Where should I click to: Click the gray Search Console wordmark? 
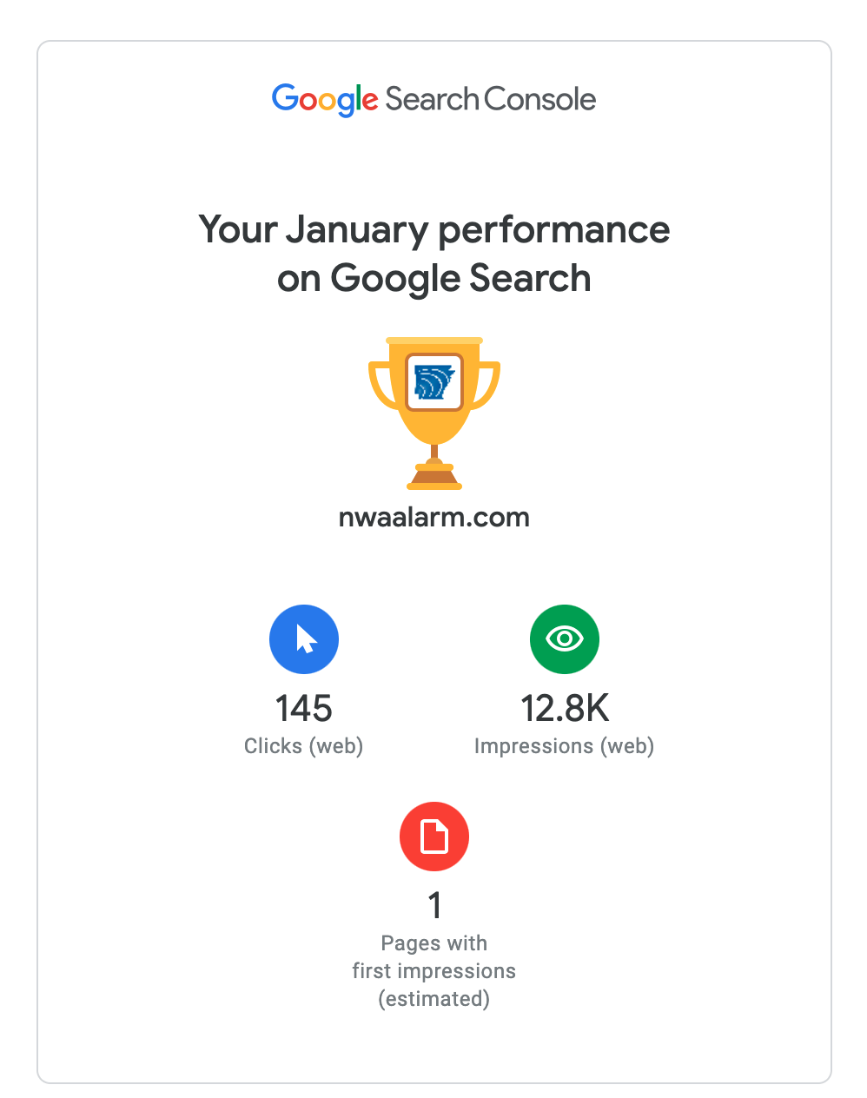coord(491,99)
